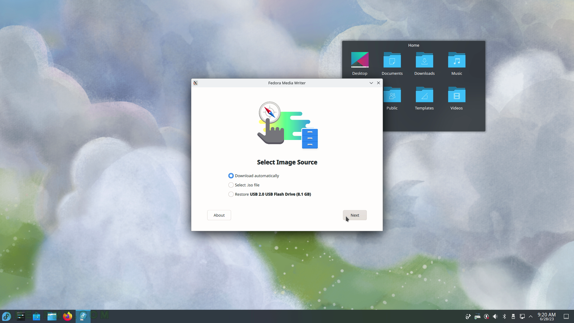Image resolution: width=574 pixels, height=323 pixels.
Task: Click the Show Desktop button in the panel
Action: (x=566, y=316)
